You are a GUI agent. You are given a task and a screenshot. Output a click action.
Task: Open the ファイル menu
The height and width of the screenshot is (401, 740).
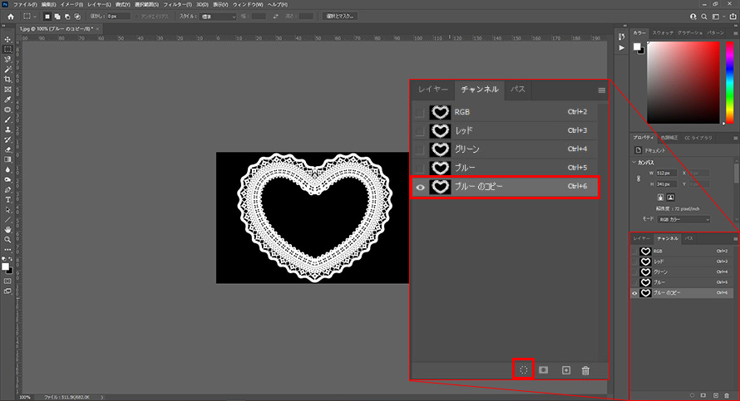click(x=25, y=4)
